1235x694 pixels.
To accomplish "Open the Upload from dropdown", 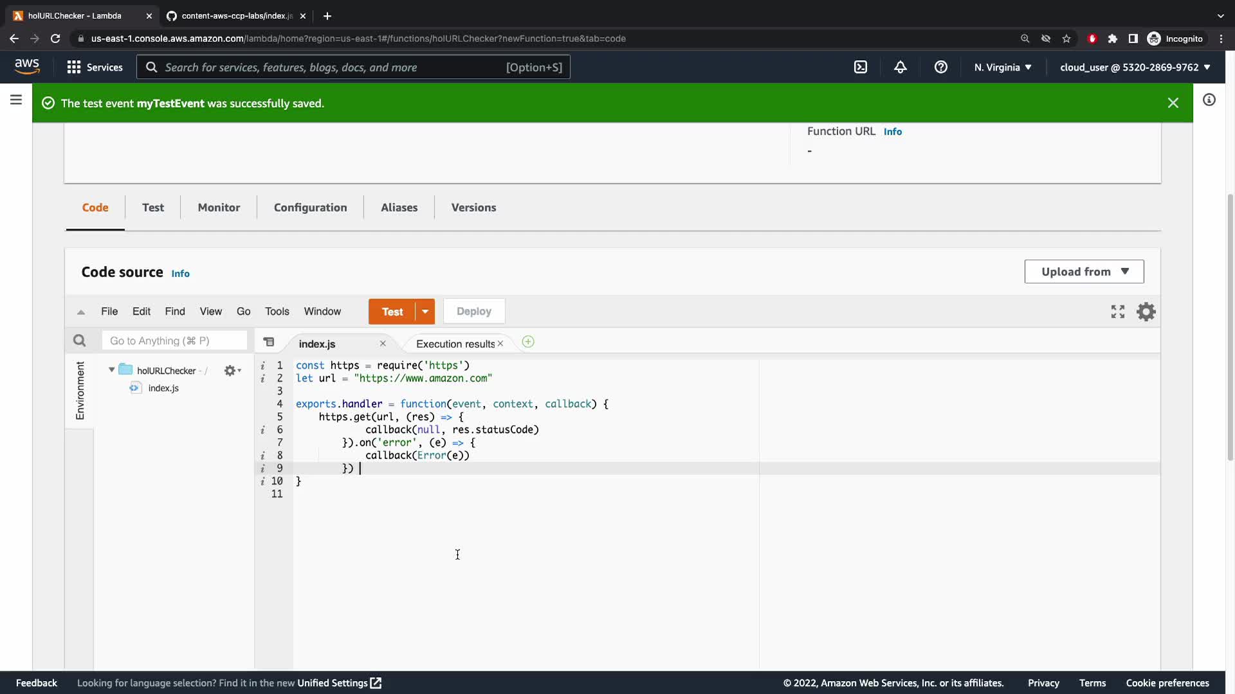I will tap(1084, 272).
